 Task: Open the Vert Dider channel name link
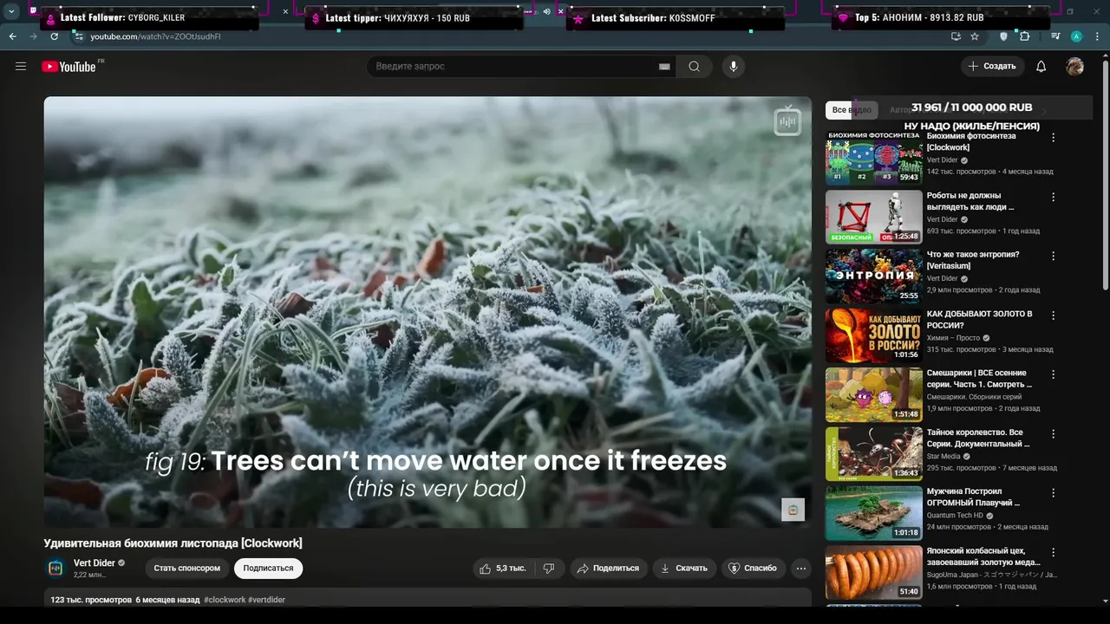click(95, 563)
